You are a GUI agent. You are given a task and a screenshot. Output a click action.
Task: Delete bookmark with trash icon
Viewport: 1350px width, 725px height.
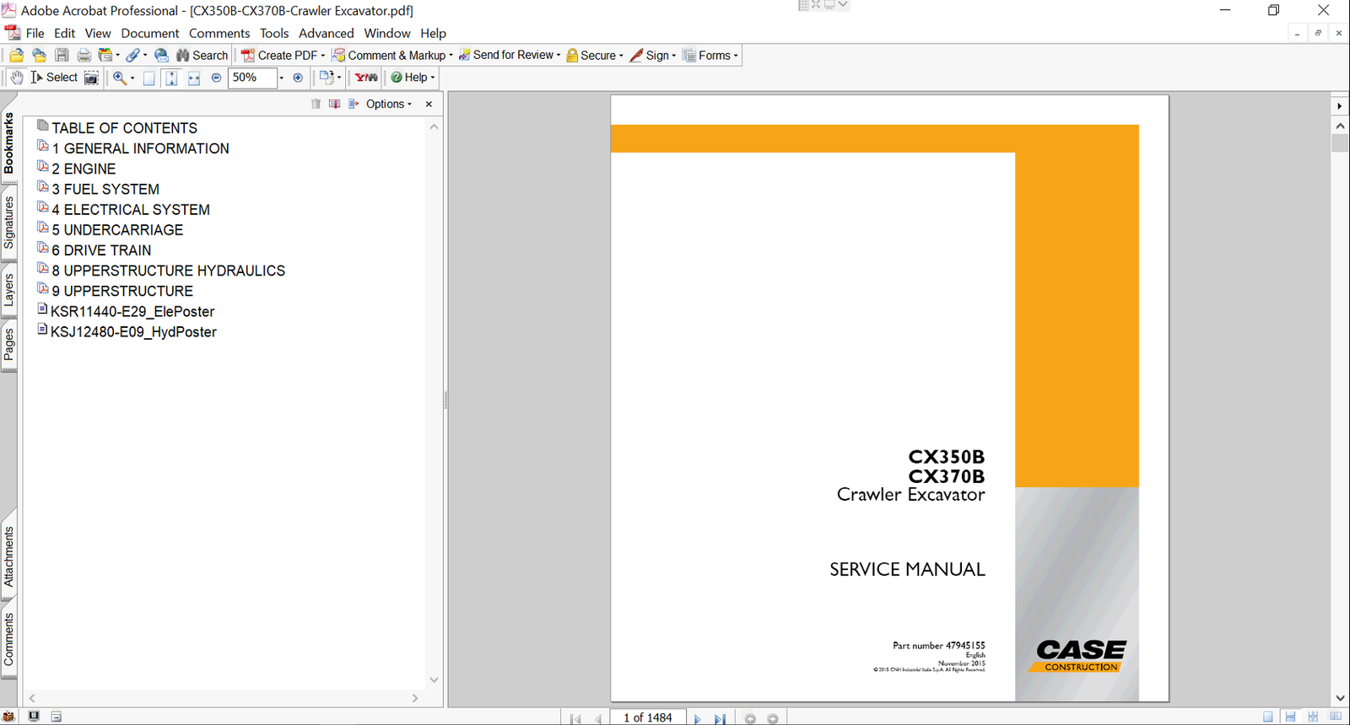pyautogui.click(x=316, y=104)
